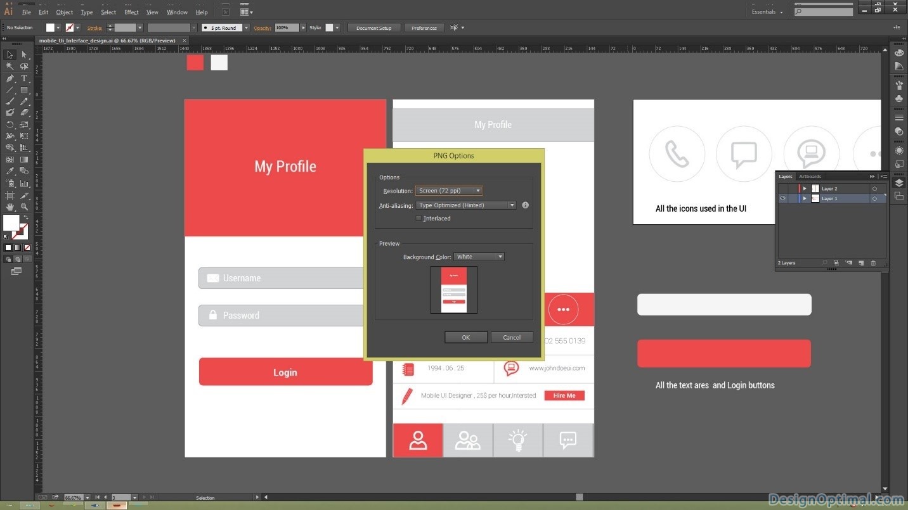Open the Layers panel flyout menu
Viewport: 908px width, 510px height.
[x=884, y=177]
